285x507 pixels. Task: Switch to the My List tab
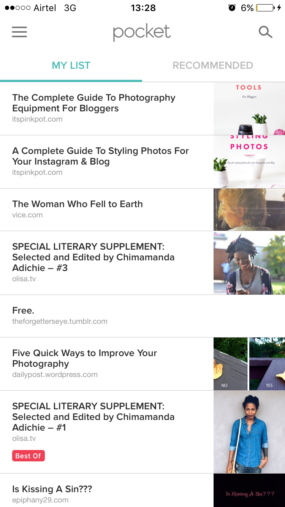71,65
